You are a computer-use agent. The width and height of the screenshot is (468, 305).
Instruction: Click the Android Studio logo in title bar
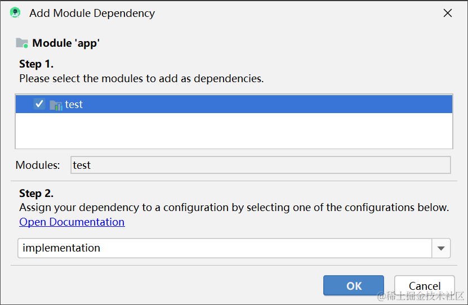(x=15, y=13)
